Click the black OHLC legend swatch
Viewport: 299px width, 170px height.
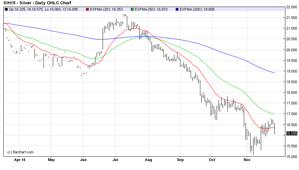click(7, 10)
